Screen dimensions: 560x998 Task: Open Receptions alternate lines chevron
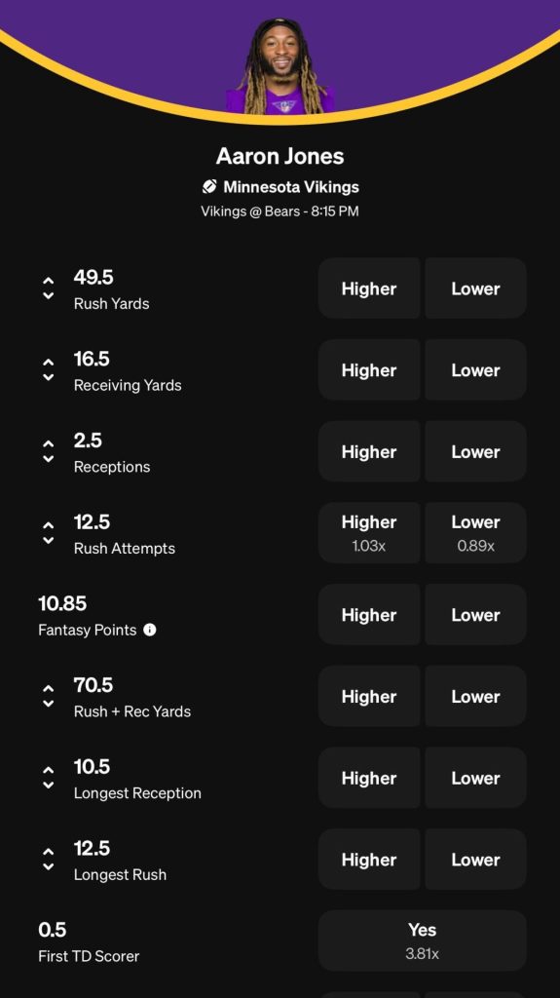[x=48, y=450]
